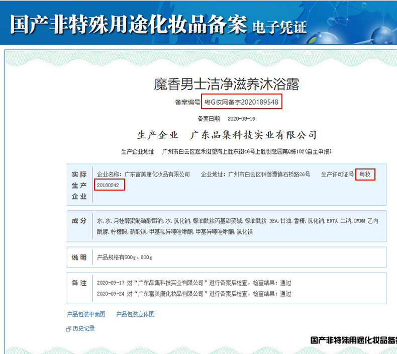Open the 产品包装立体图 link

pos(135,314)
